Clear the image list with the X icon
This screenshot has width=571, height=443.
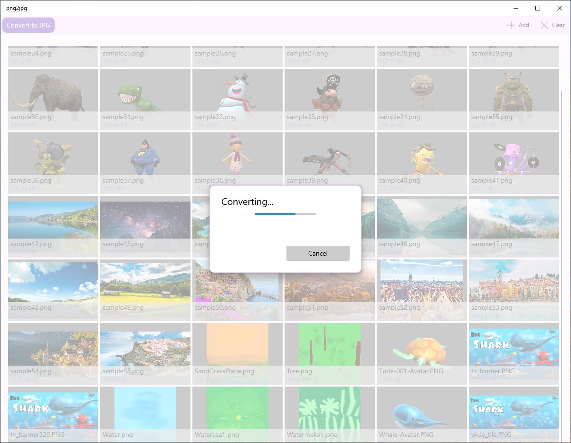(552, 25)
